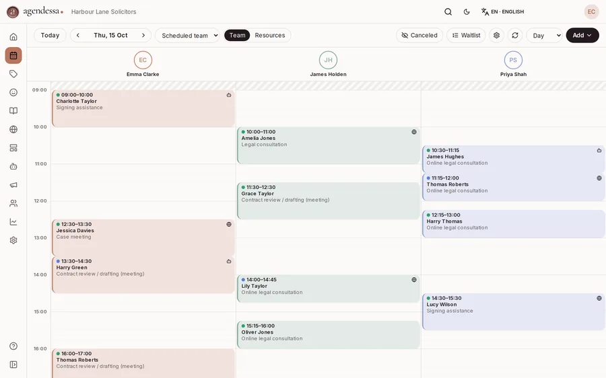Open Charlotte Taylor's 09:00 appointment
The height and width of the screenshot is (378, 606).
tap(143, 108)
